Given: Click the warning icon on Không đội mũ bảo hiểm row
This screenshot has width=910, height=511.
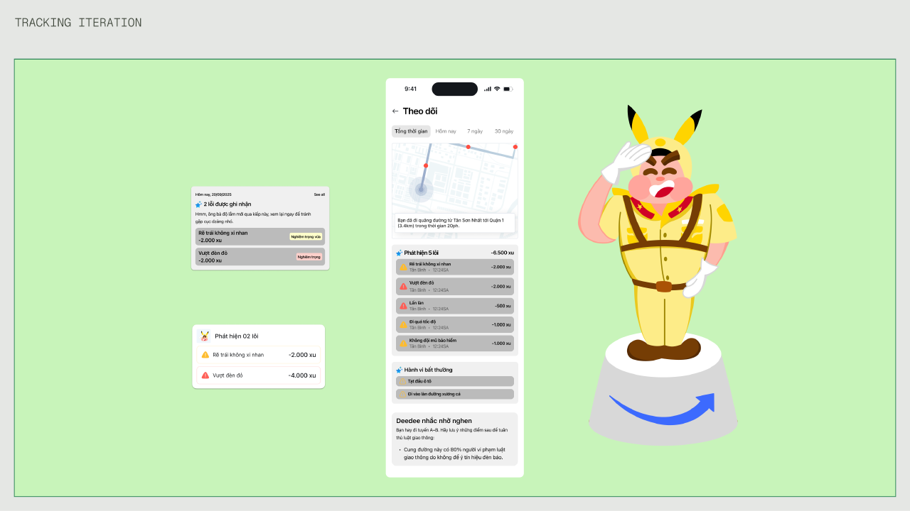Looking at the screenshot, I should point(403,344).
